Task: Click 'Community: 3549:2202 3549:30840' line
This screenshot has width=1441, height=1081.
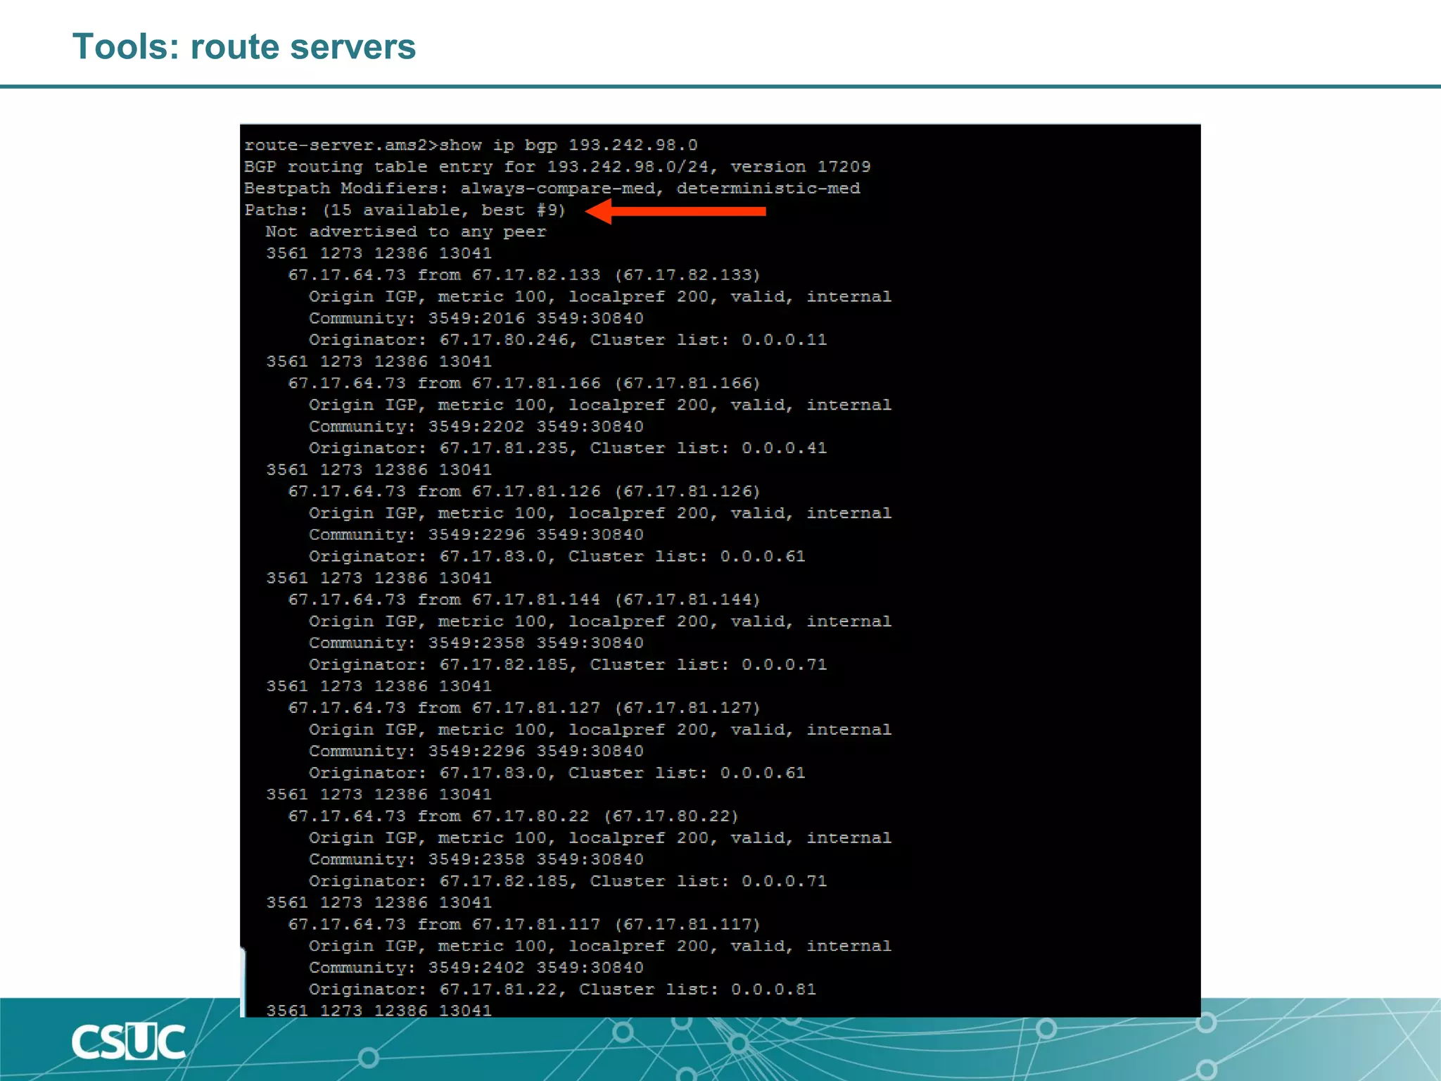Action: coord(476,426)
